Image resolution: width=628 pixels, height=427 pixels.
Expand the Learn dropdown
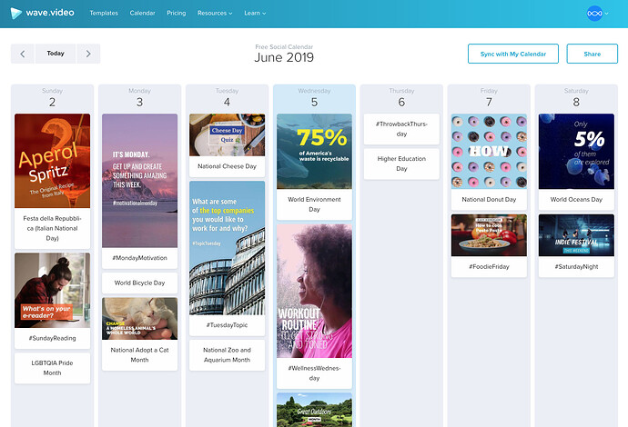point(255,14)
